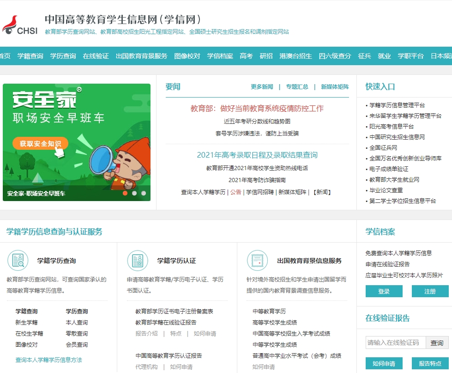Open headline 教育部：做好当前教育系统疫情防控工作
Screen dimensions: 452x373
point(257,109)
